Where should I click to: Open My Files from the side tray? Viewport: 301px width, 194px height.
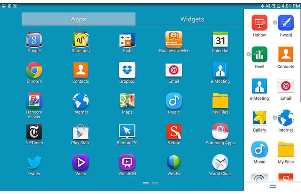[285, 149]
